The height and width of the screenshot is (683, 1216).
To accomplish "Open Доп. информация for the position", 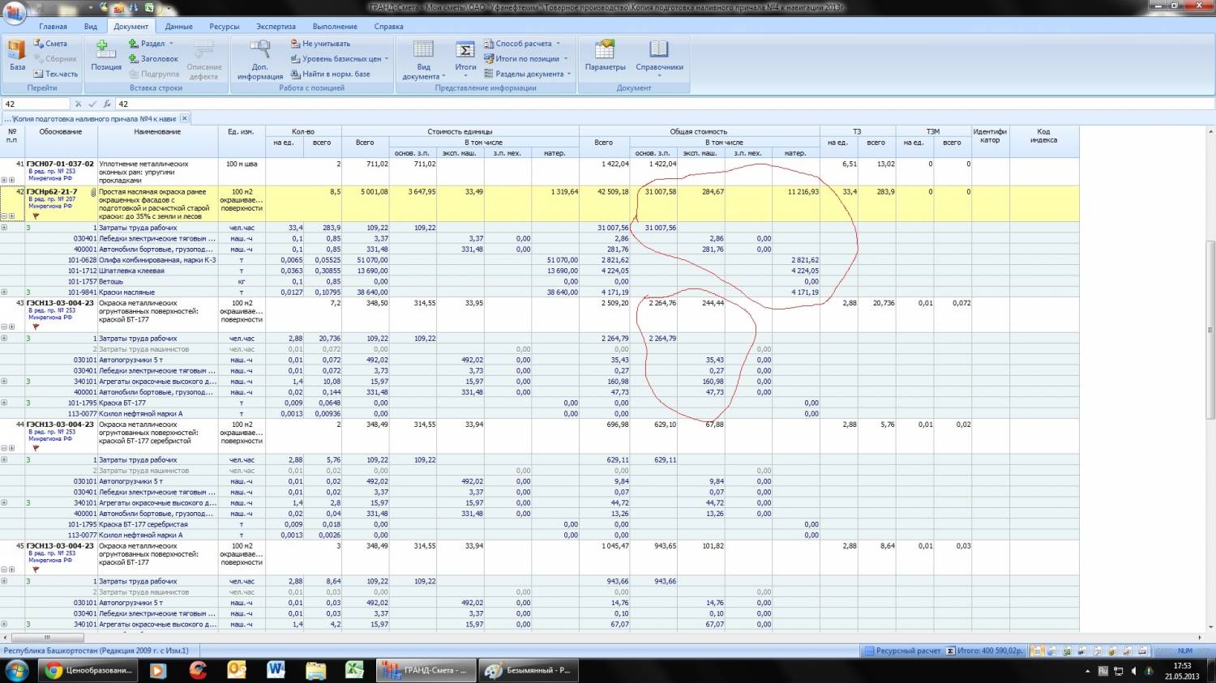I will click(x=259, y=58).
